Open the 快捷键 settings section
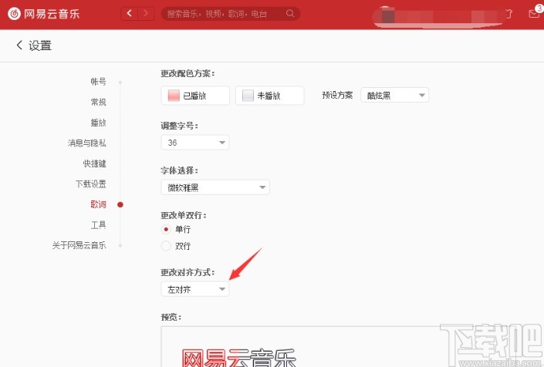Screen dimensions: 544x367 pyautogui.click(x=94, y=163)
